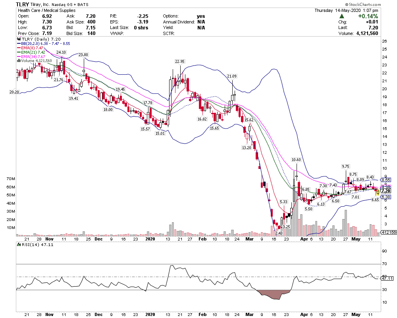Screen dimensions: 397x318
Task: Click the SCTR label
Action: click(169, 33)
